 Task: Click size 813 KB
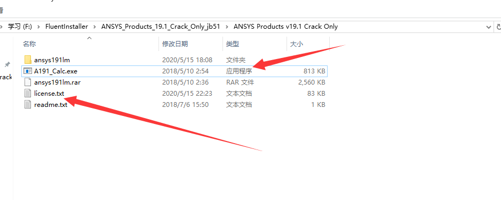coord(314,71)
